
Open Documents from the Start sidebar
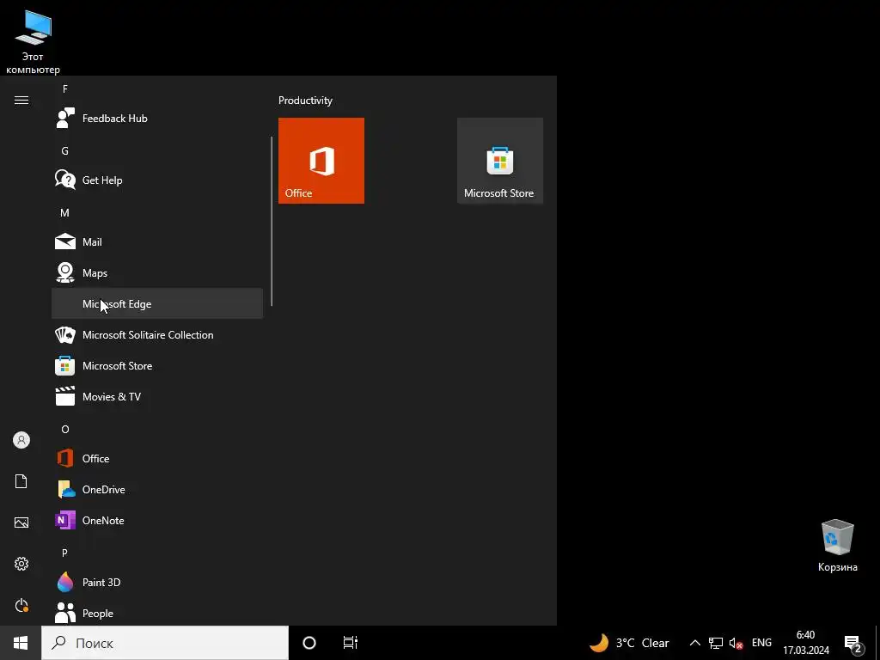click(x=21, y=481)
